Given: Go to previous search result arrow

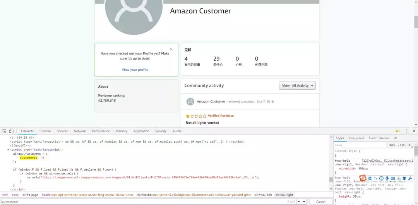Looking at the screenshot, I should (298, 202).
